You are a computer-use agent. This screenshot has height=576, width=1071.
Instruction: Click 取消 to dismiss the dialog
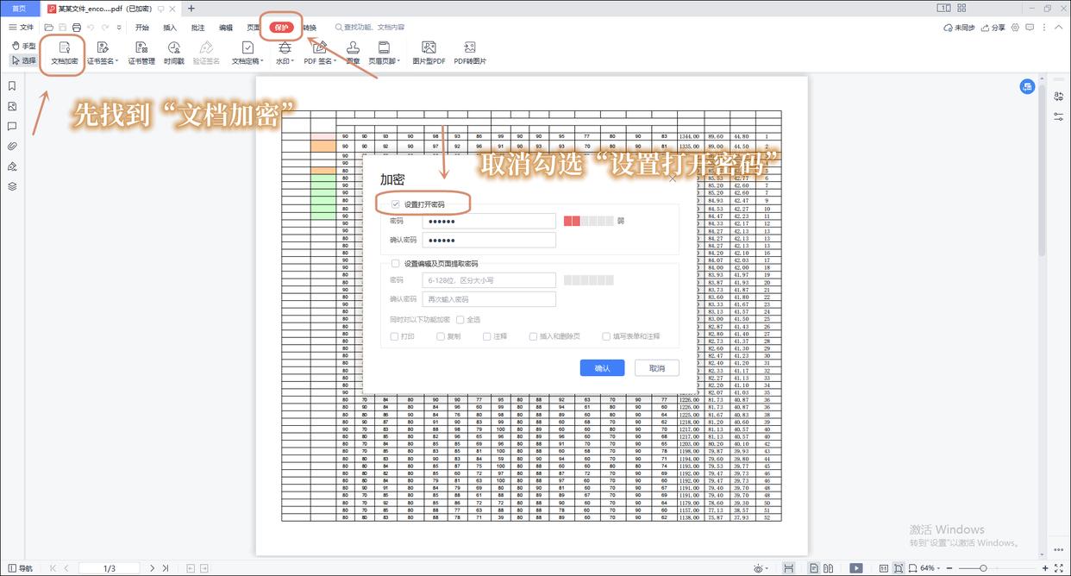tap(657, 368)
